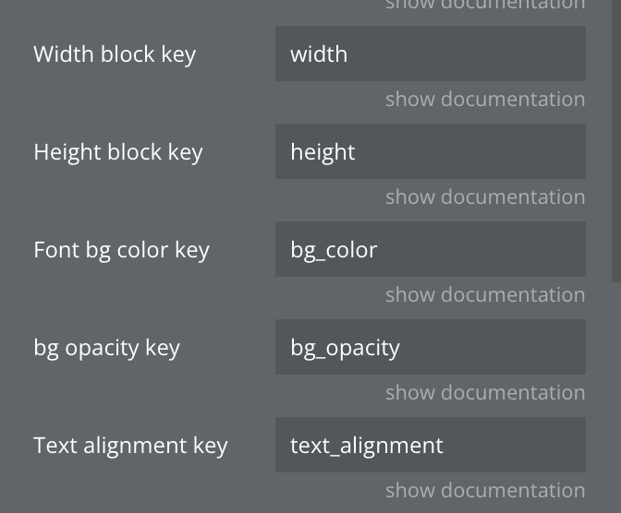
Task: Select the 'Font bg color key' label
Action: coord(121,249)
